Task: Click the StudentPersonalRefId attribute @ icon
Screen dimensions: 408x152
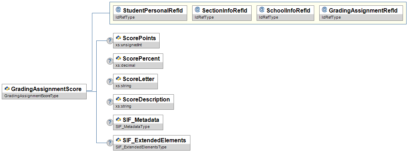Action: (x=118, y=10)
